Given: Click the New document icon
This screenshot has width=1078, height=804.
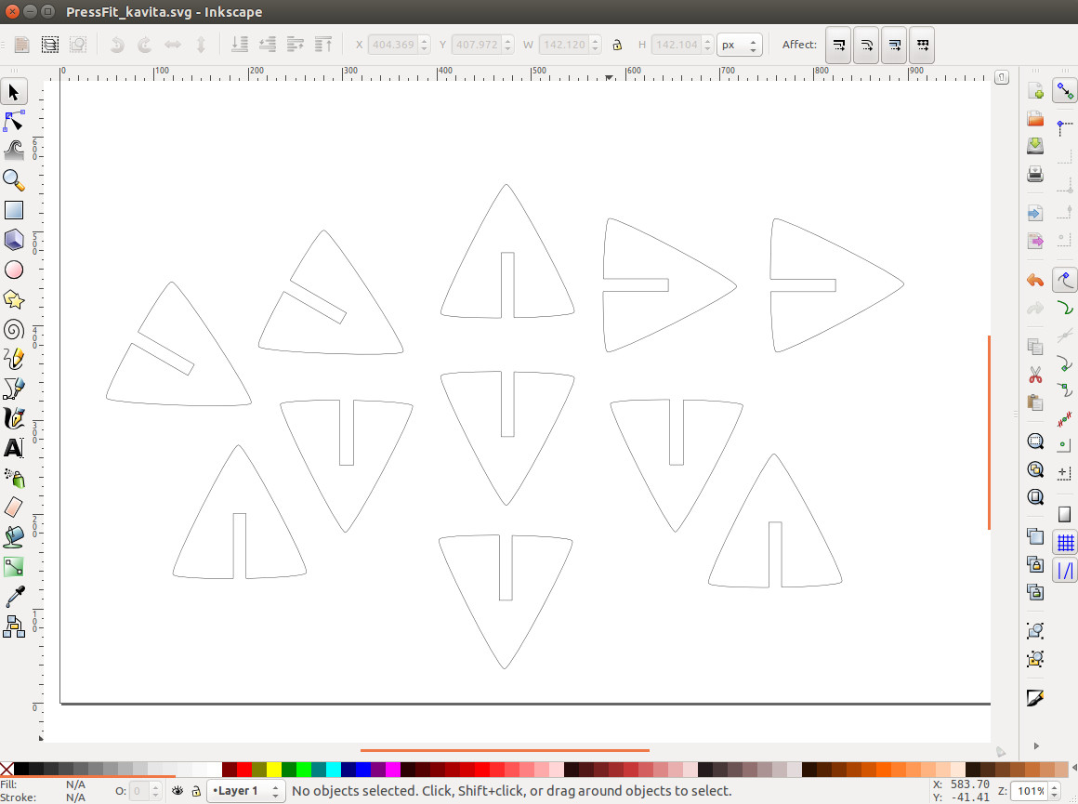Looking at the screenshot, I should [1035, 91].
